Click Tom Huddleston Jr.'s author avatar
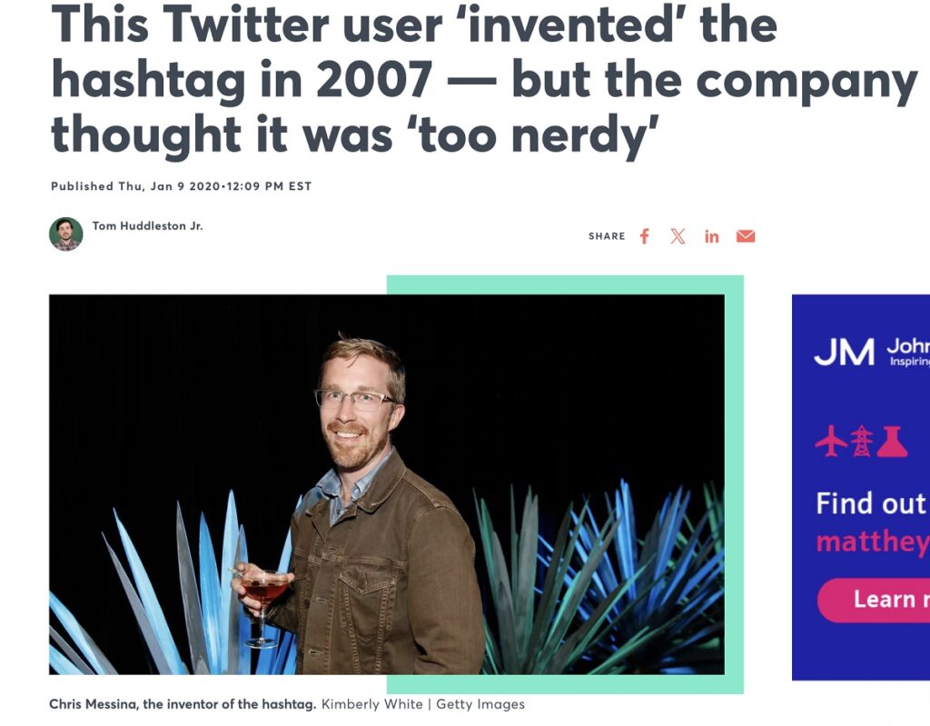This screenshot has width=930, height=726. (66, 234)
